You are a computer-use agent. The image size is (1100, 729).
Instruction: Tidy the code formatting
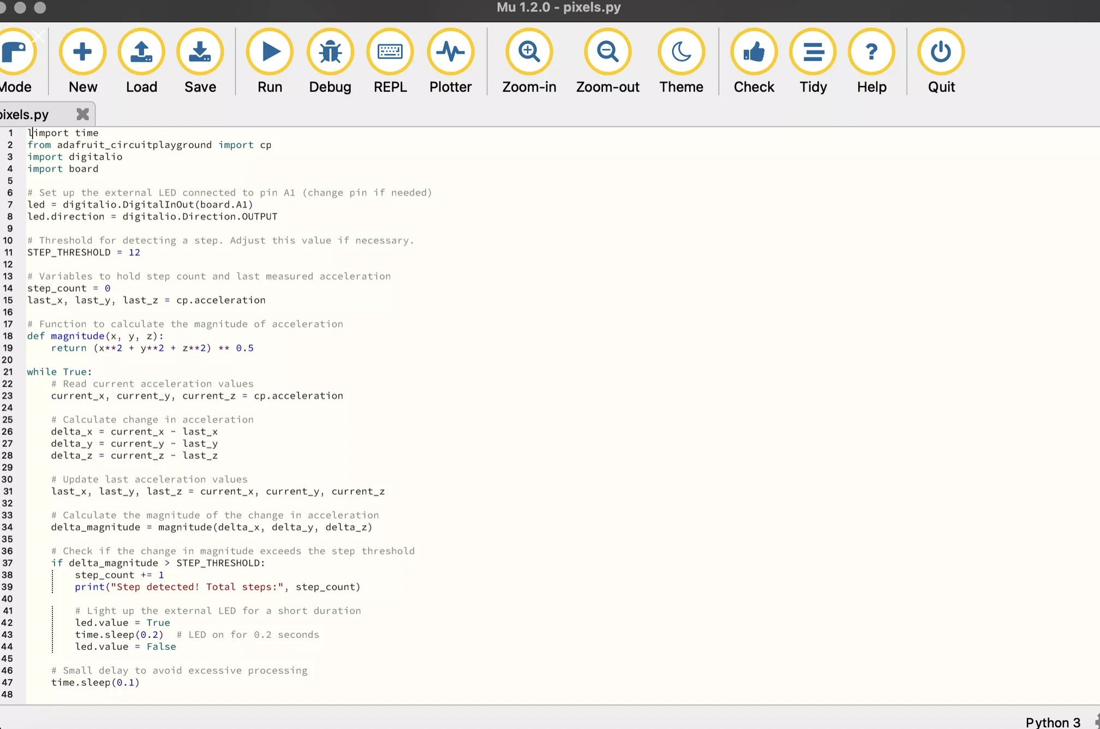(813, 61)
